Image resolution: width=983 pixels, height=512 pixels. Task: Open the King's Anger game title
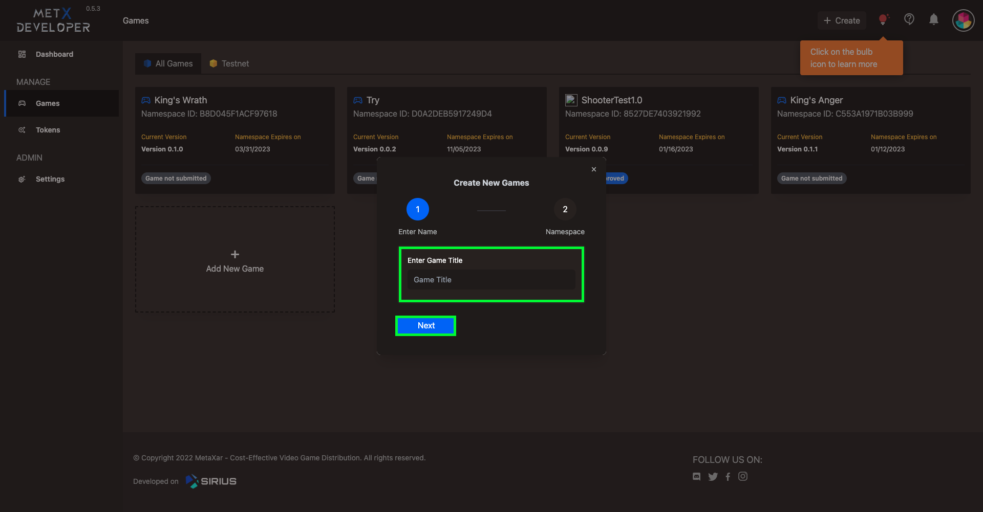817,100
